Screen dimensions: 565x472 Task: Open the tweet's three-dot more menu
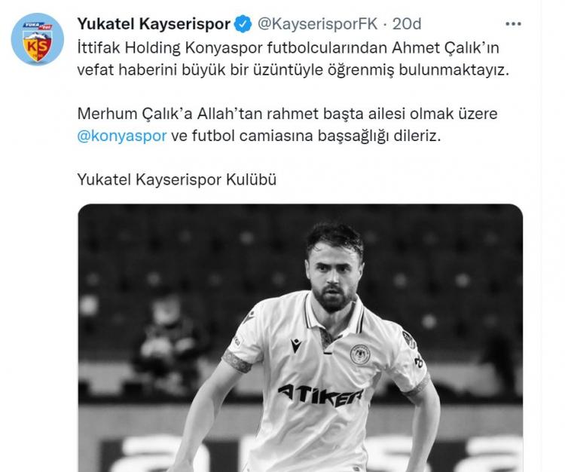tap(513, 24)
